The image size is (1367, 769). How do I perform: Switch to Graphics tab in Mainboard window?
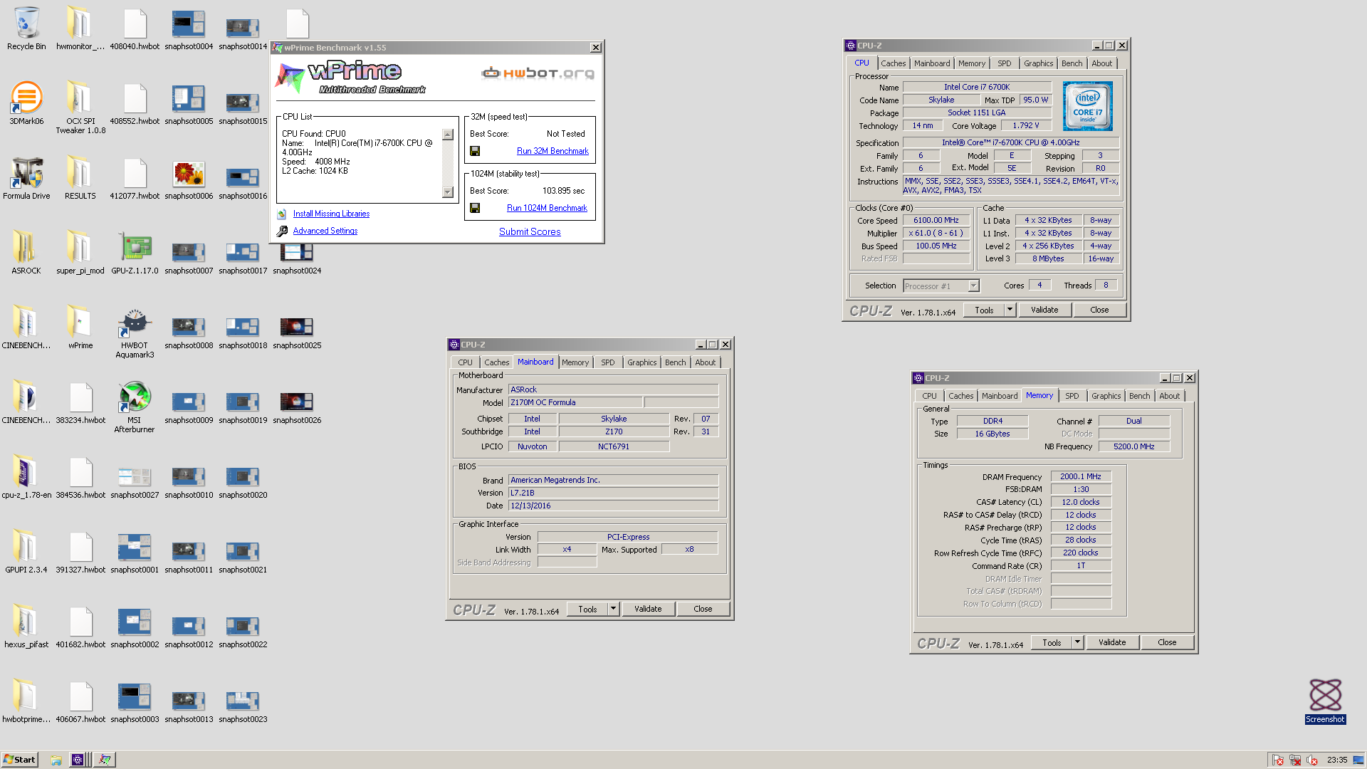(641, 362)
